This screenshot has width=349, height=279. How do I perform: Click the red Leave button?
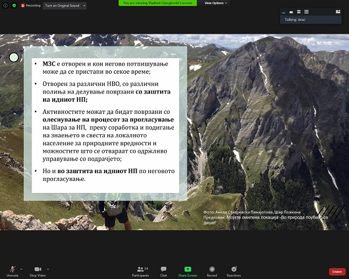336,271
